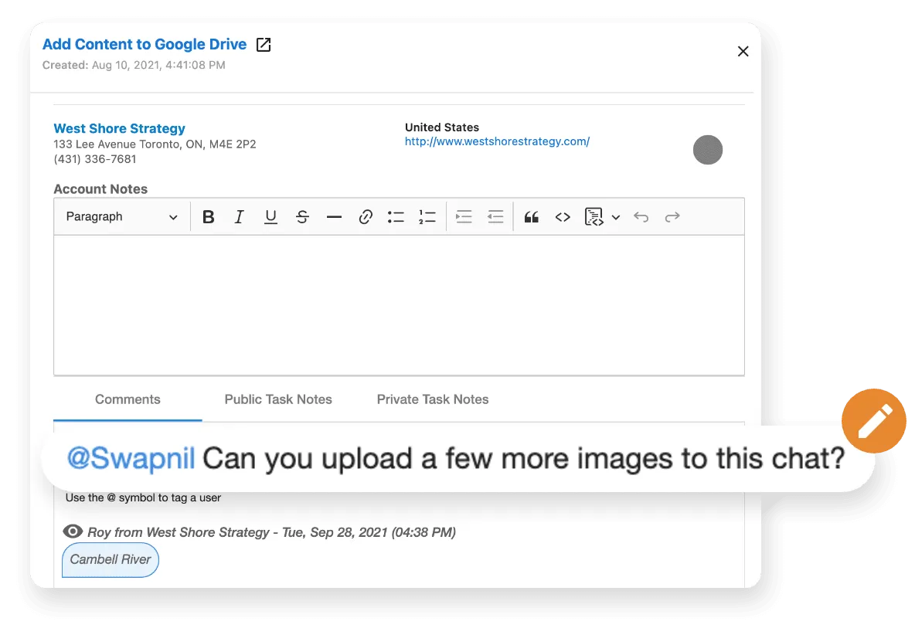Toggle bold formatting in Account Notes
This screenshot has width=915, height=635.
tap(208, 217)
